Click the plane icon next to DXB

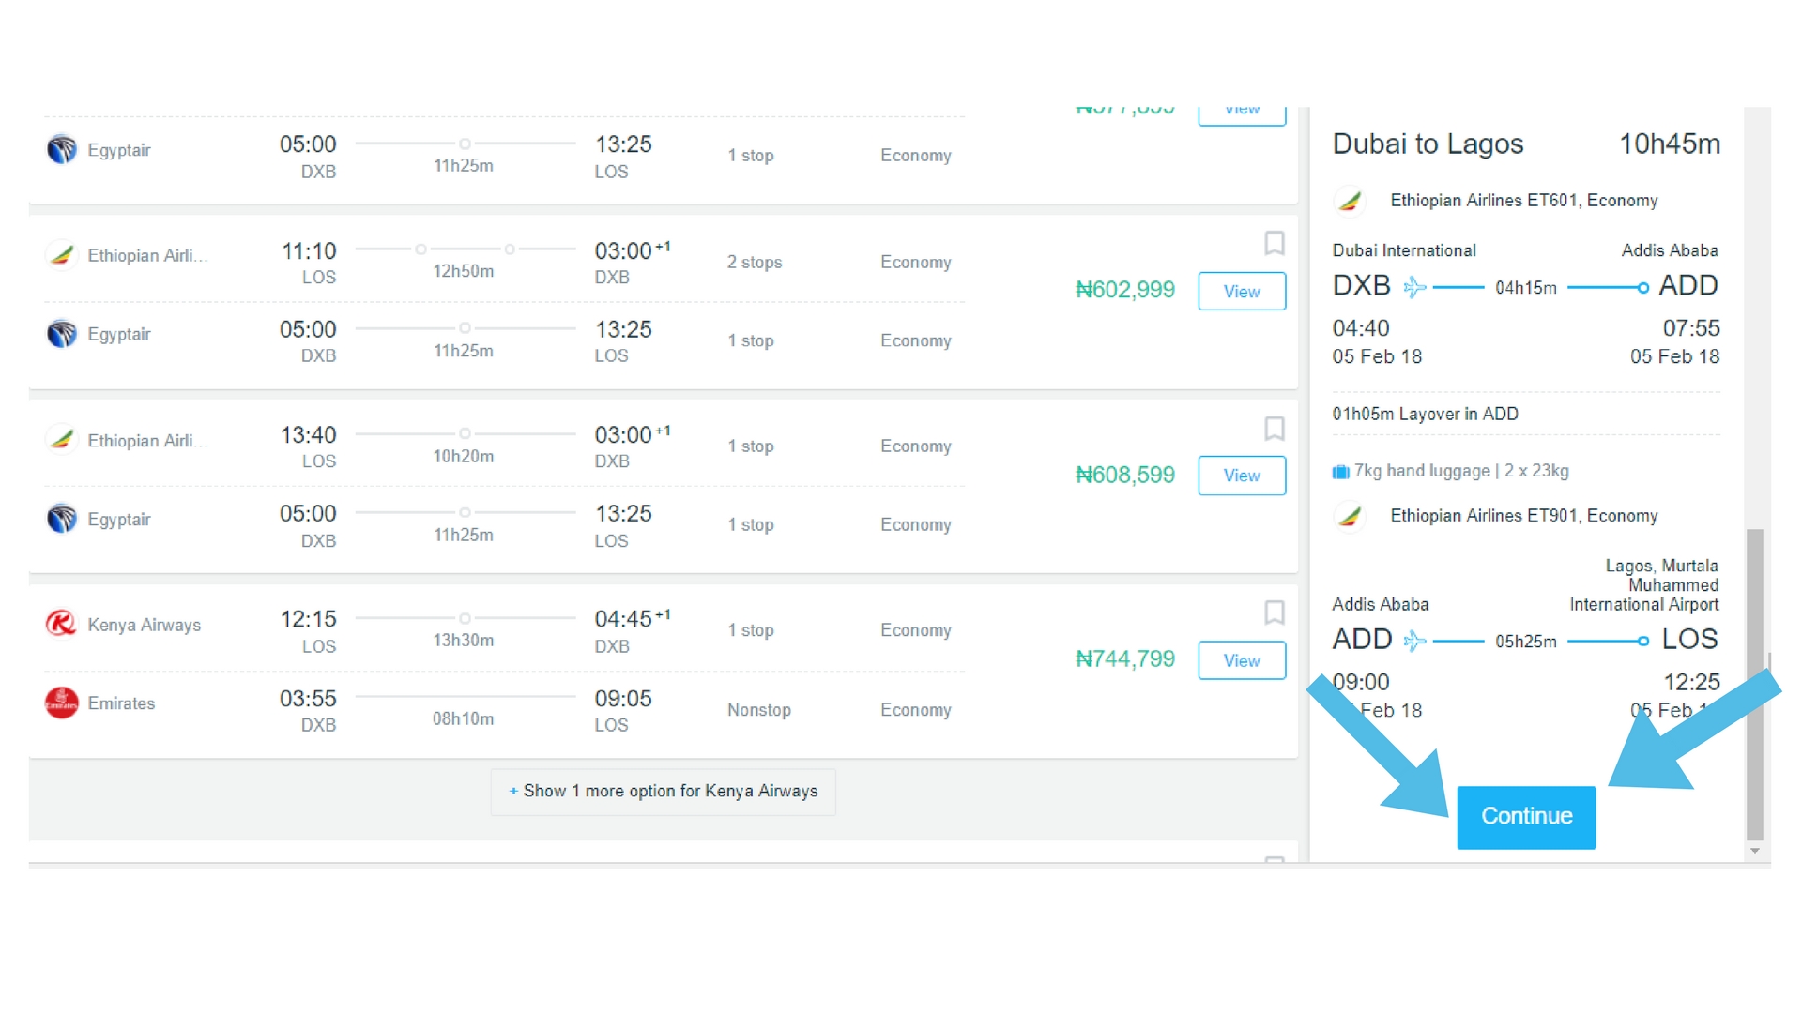[1414, 287]
